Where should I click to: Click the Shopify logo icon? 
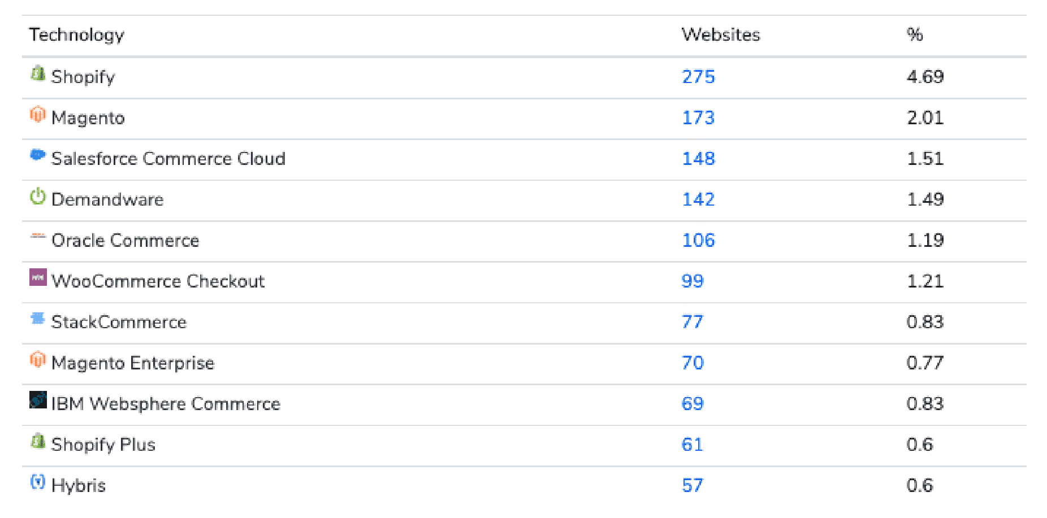(x=38, y=73)
